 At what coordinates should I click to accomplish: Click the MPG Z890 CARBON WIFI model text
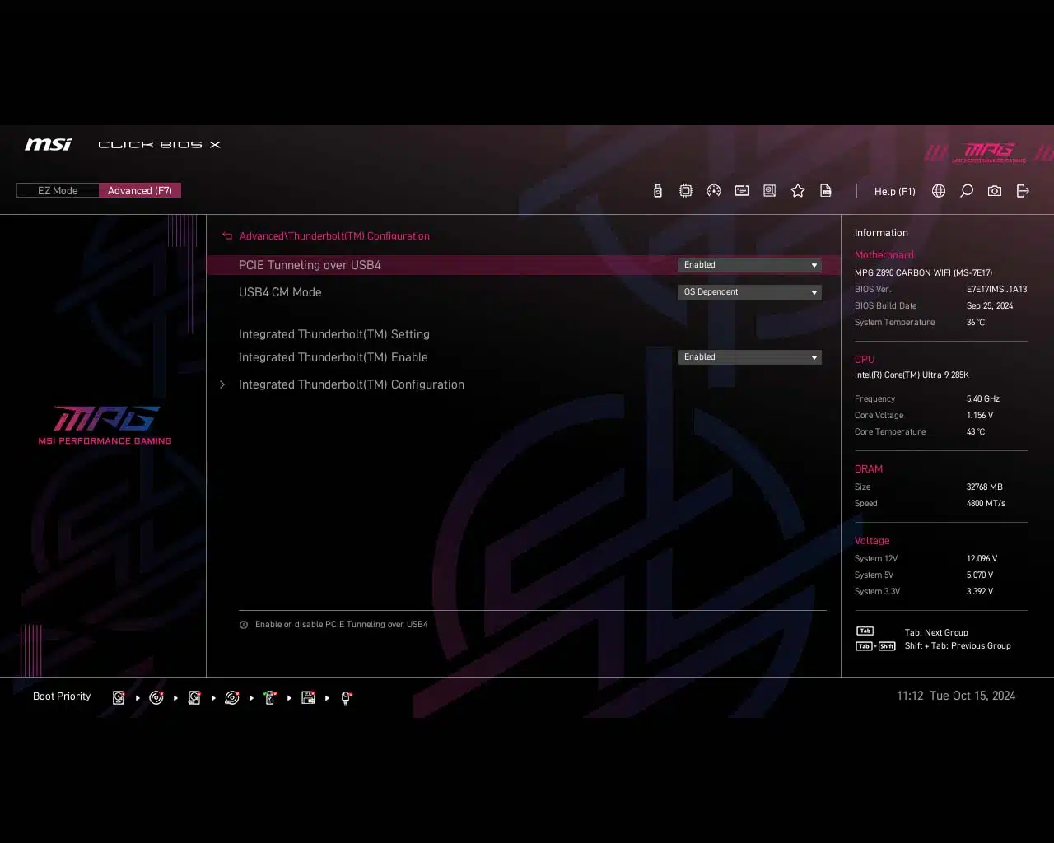click(x=923, y=273)
